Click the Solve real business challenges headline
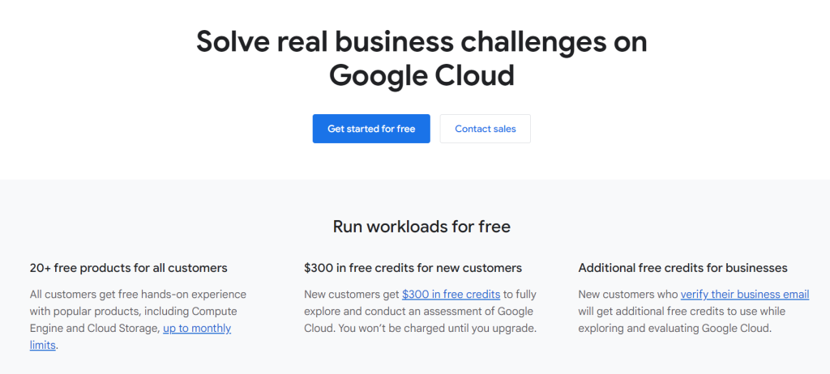Viewport: 830px width, 374px height. click(421, 41)
